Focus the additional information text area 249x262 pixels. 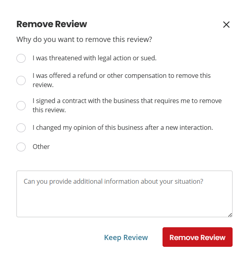124,200
